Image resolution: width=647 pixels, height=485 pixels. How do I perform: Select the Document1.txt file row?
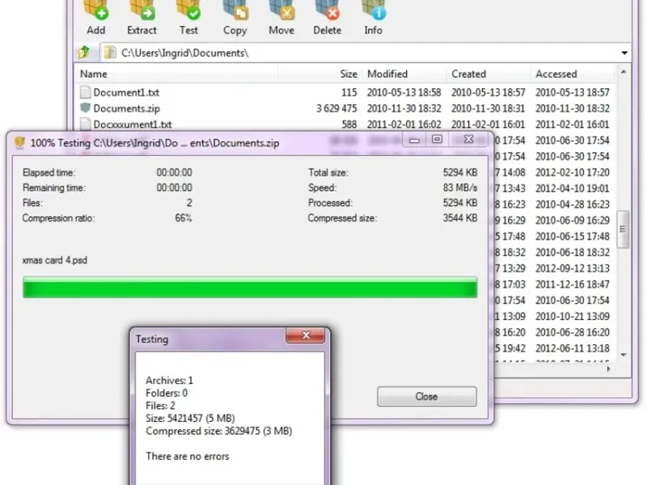pos(345,92)
